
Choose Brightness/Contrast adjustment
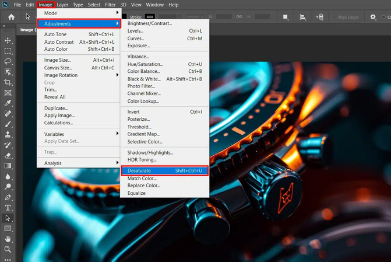tap(164, 23)
